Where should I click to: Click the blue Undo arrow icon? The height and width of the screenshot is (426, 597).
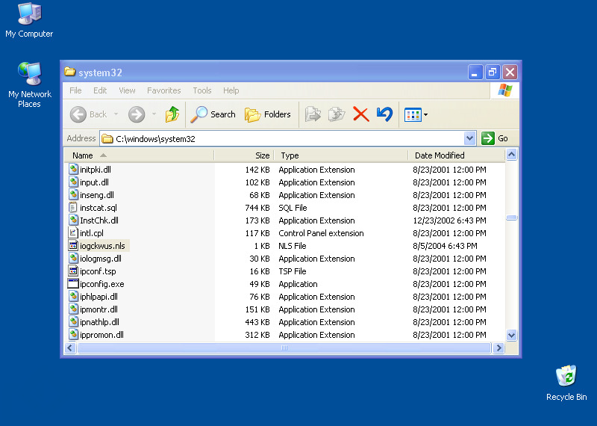coord(384,114)
